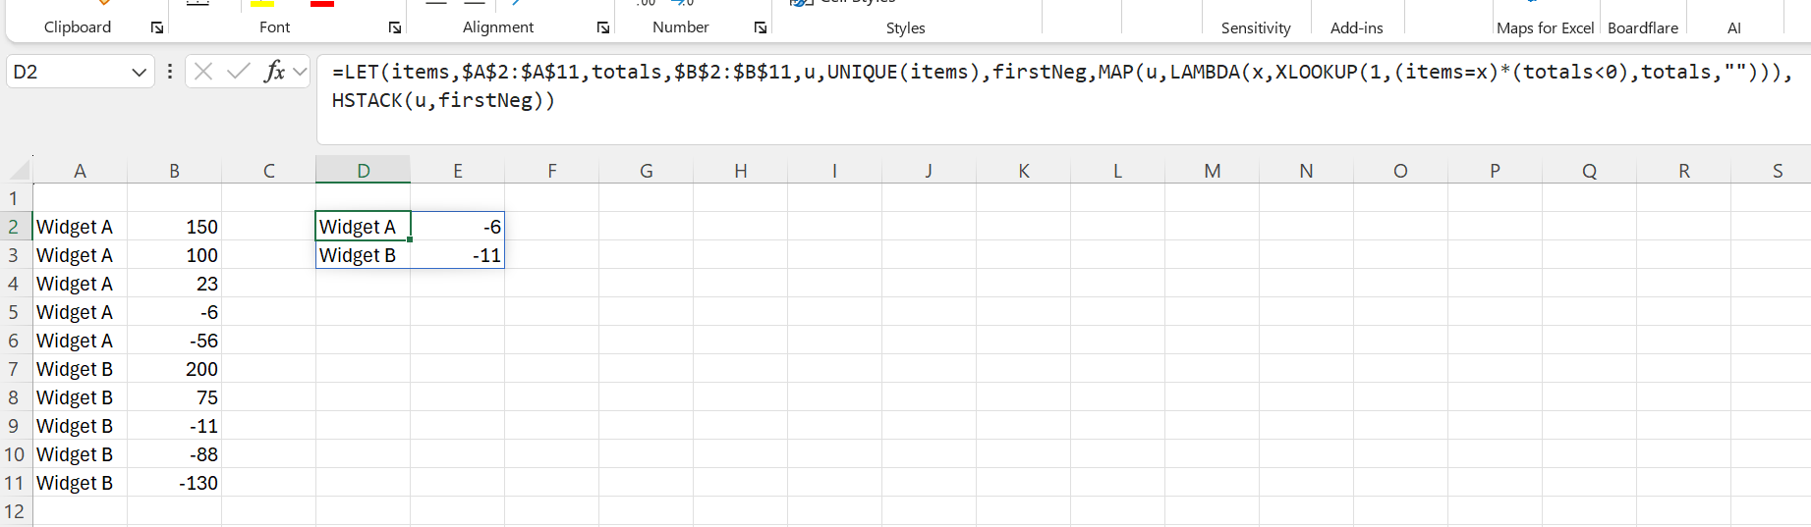Image resolution: width=1811 pixels, height=527 pixels.
Task: Select row 5 header
Action: [16, 312]
